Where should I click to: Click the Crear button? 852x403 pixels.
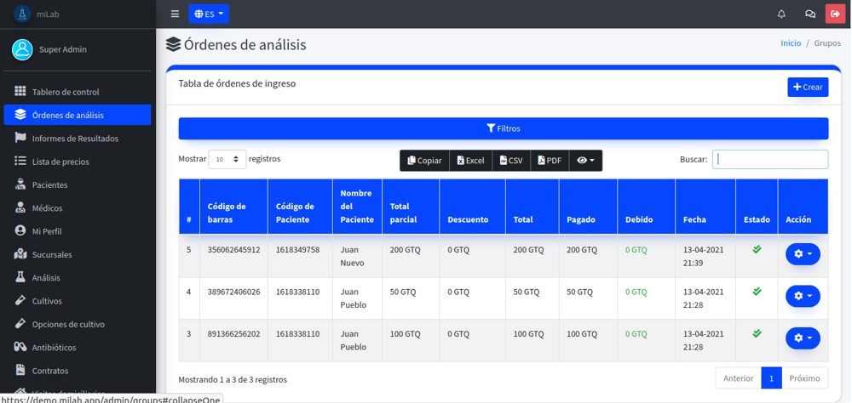point(808,87)
